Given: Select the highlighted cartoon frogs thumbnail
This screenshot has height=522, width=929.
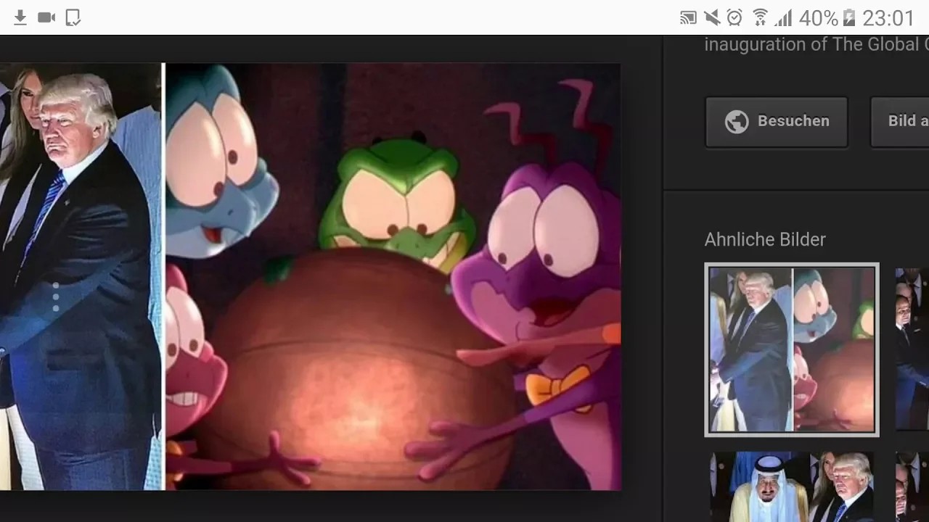Looking at the screenshot, I should pos(792,349).
